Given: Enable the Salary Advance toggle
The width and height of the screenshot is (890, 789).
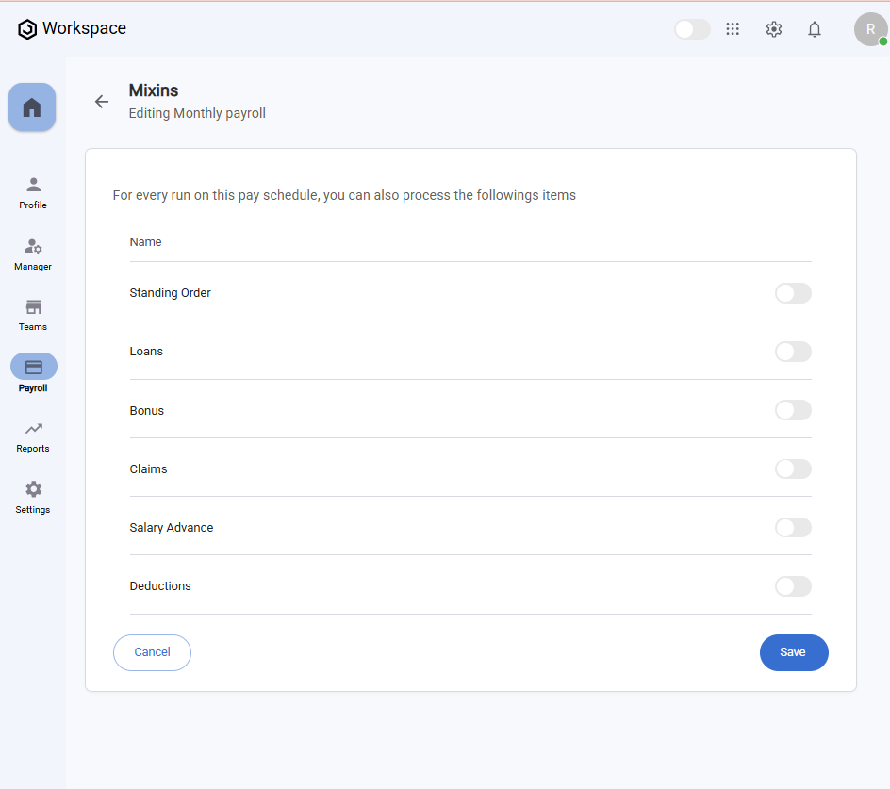Looking at the screenshot, I should pyautogui.click(x=792, y=527).
